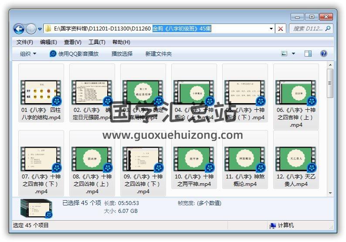
Task: Select the 12.《八字》天乙贵人.mp4 video thumbnail
Action: coord(295,159)
